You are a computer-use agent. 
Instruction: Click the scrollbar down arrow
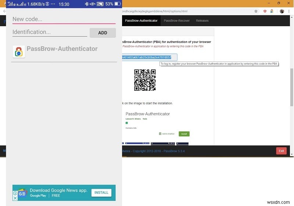tap(292, 154)
